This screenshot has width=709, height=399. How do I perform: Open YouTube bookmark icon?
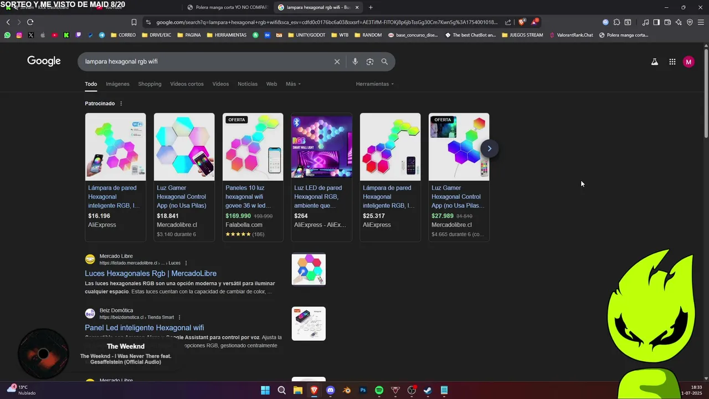pos(54,35)
